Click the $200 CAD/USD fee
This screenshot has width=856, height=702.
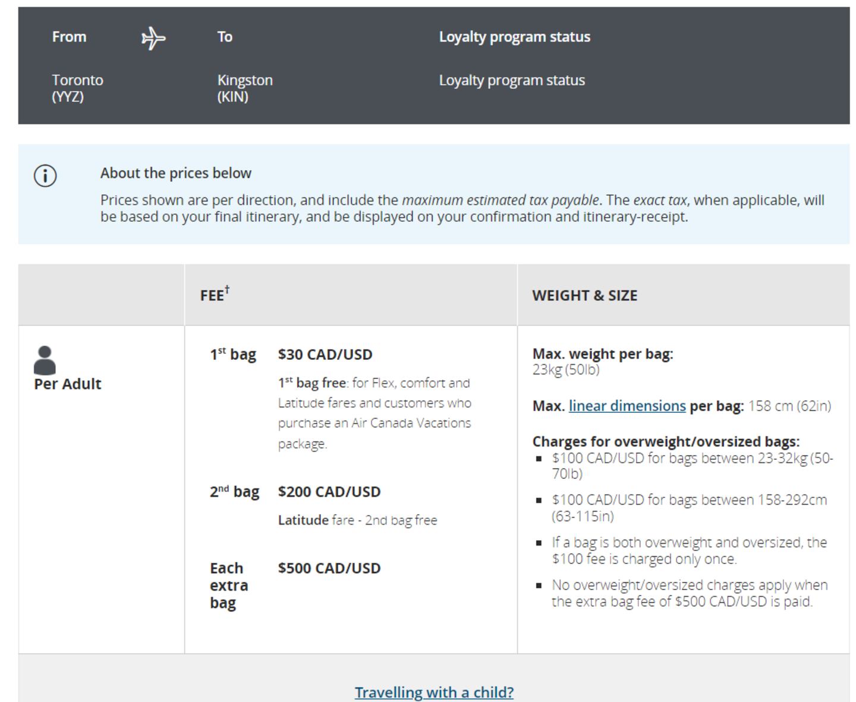pos(329,492)
